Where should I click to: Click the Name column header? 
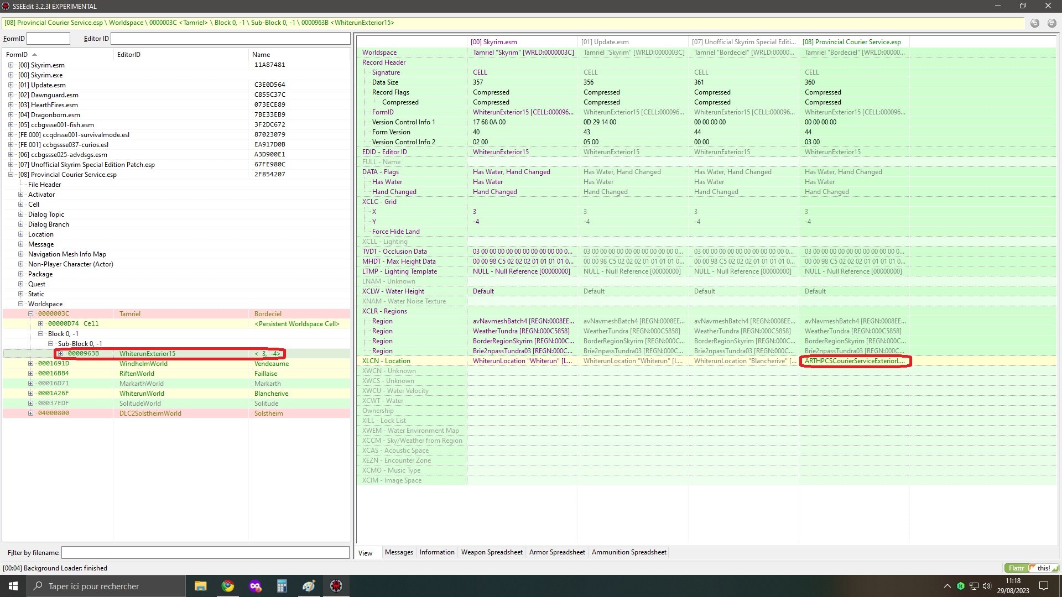[299, 55]
